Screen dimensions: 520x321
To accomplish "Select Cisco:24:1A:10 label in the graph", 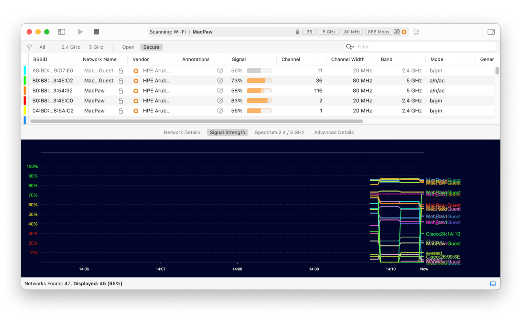I will [x=443, y=234].
